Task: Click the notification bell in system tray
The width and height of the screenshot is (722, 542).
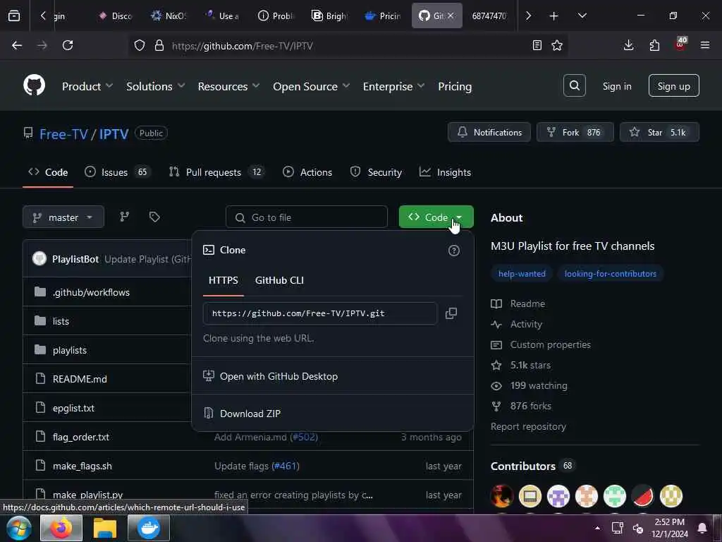Action: point(702,528)
